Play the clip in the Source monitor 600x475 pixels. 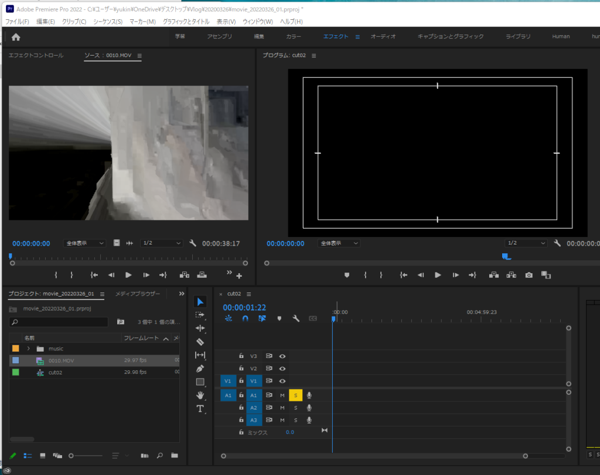(x=128, y=275)
